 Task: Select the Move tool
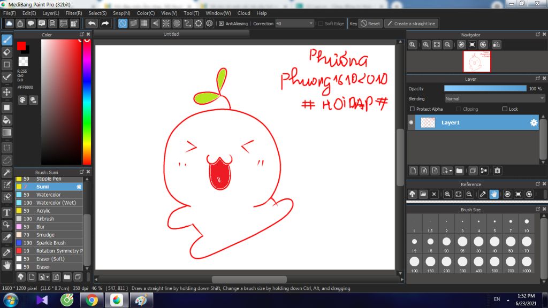click(x=6, y=92)
